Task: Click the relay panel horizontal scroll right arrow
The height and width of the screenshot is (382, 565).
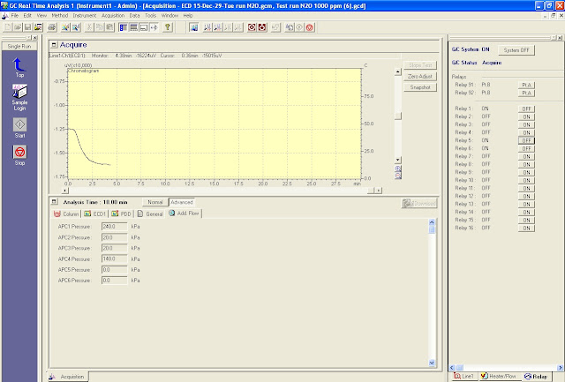Action: click(560, 367)
